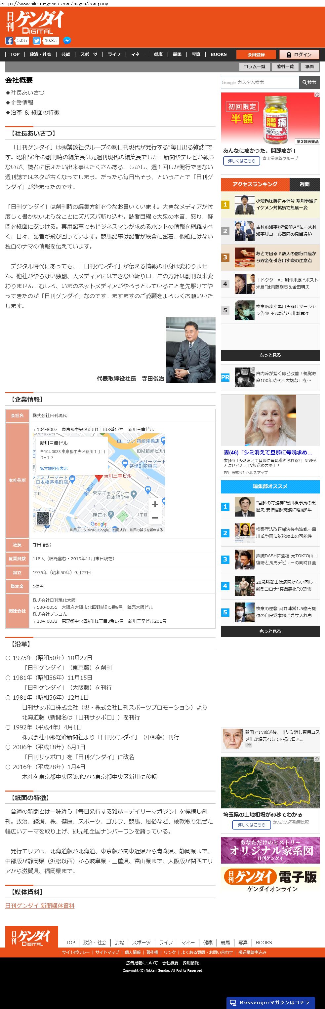This screenshot has width=325, height=1009.
Task: Select the スポーツ navigation menu item
Action: pos(89,55)
